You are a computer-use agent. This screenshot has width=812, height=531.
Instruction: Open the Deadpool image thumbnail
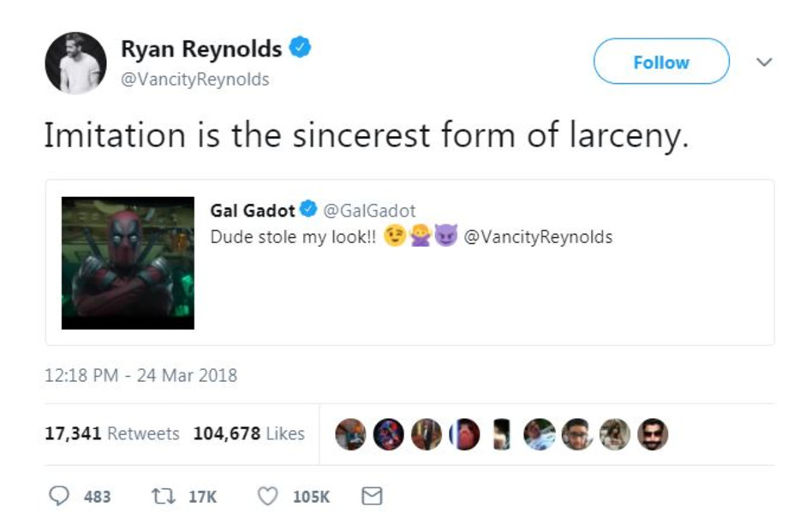pyautogui.click(x=128, y=263)
